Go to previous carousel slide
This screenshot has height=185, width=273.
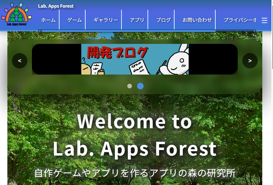(x=20, y=61)
